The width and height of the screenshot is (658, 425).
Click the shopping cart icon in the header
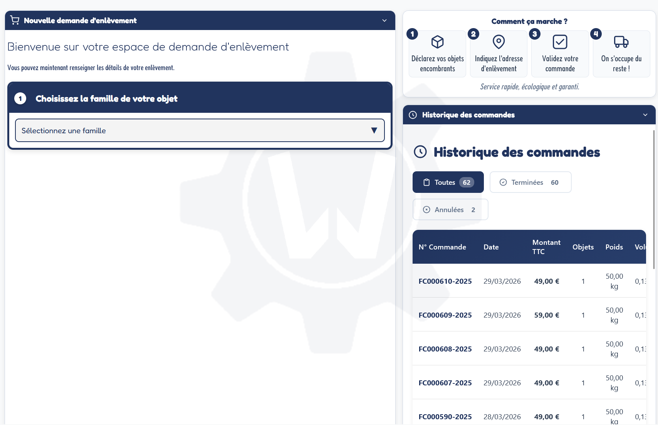pos(15,20)
